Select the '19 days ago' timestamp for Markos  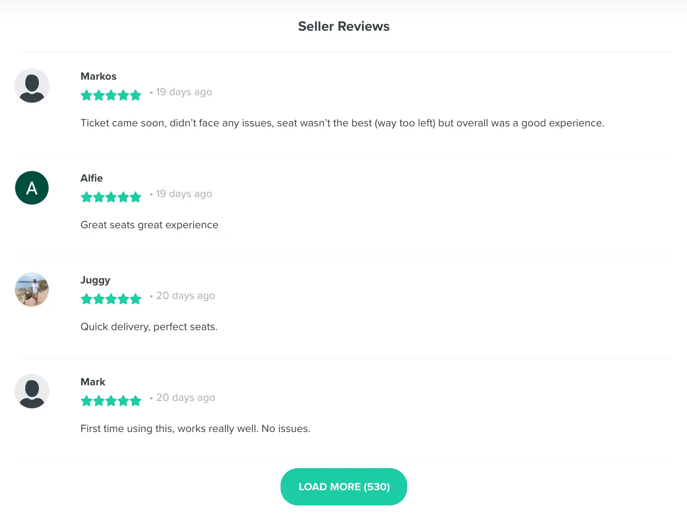pos(183,92)
